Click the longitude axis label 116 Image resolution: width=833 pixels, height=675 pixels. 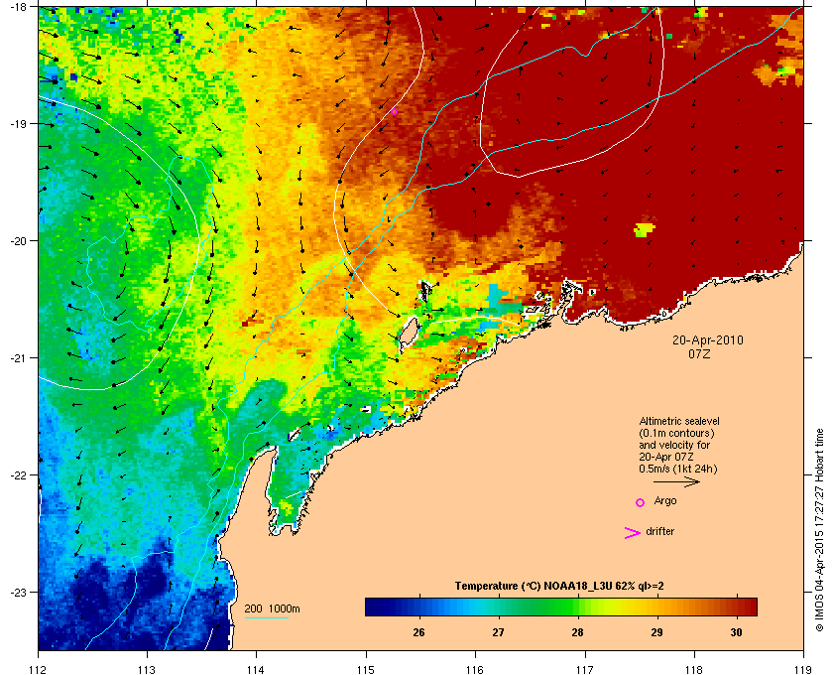475,669
